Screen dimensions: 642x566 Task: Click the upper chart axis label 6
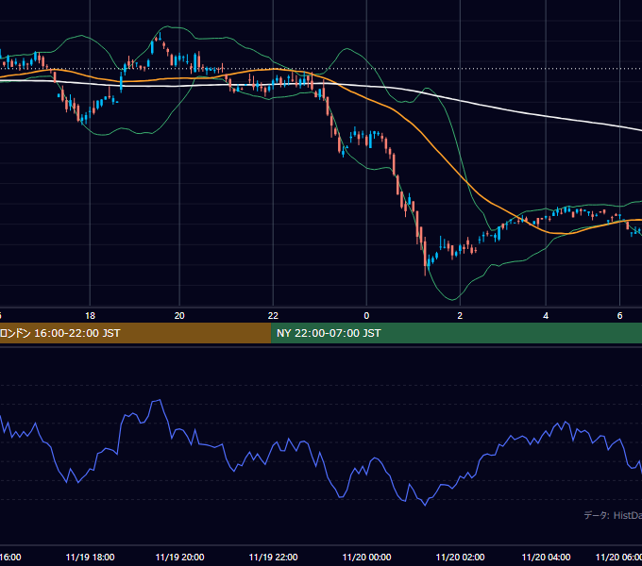pos(620,316)
